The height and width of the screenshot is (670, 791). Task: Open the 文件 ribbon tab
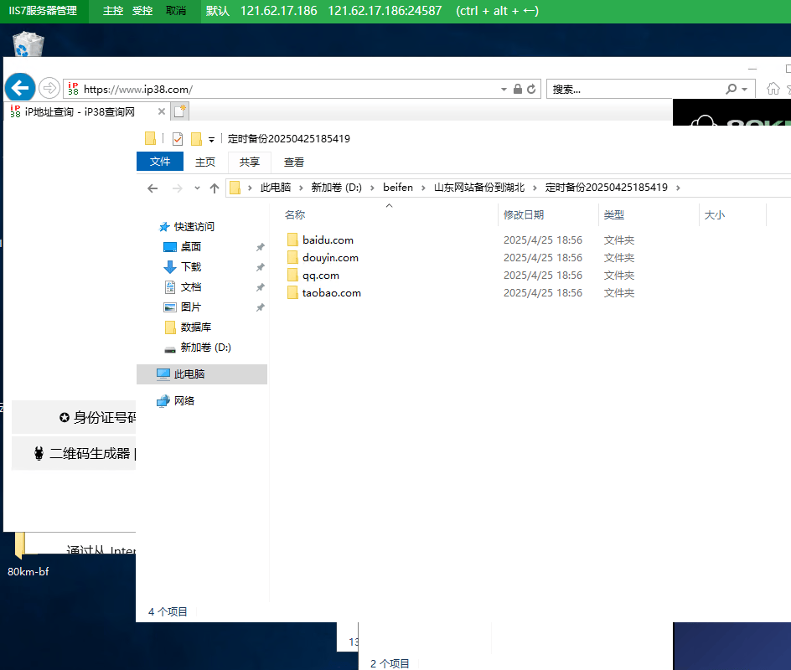pyautogui.click(x=160, y=162)
